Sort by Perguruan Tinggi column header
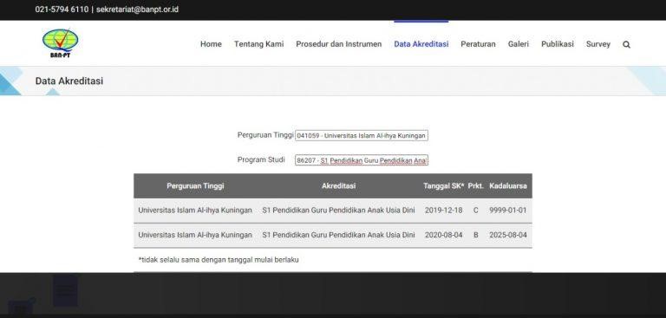 195,186
